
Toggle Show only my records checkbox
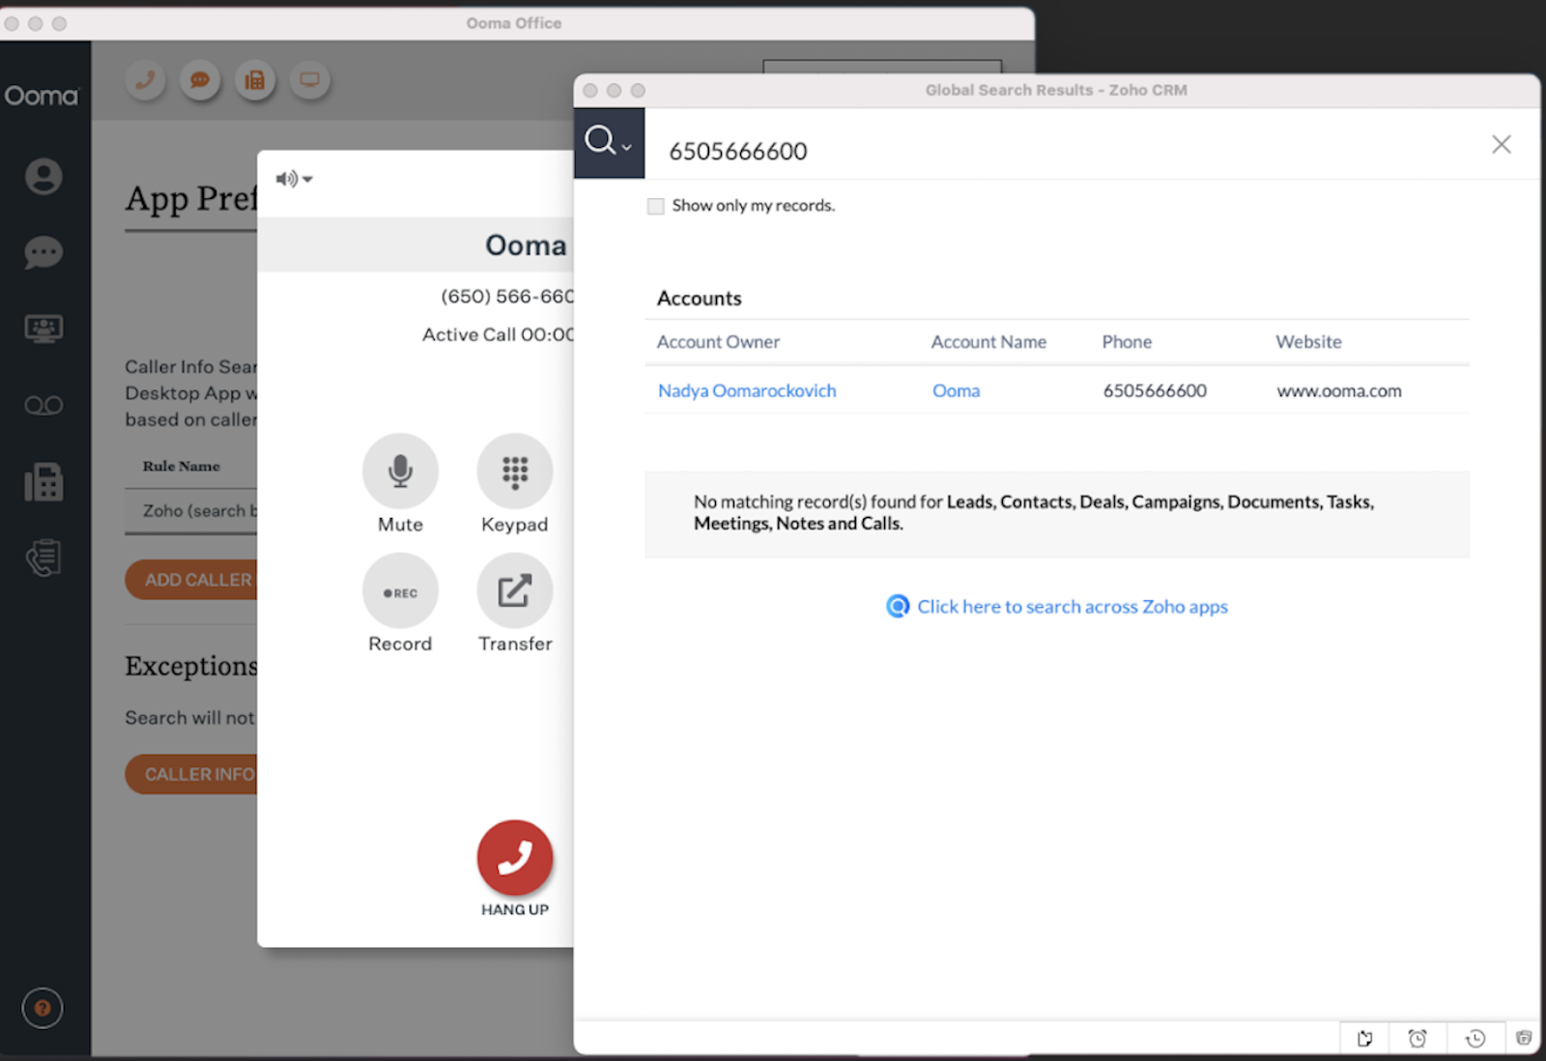tap(656, 206)
